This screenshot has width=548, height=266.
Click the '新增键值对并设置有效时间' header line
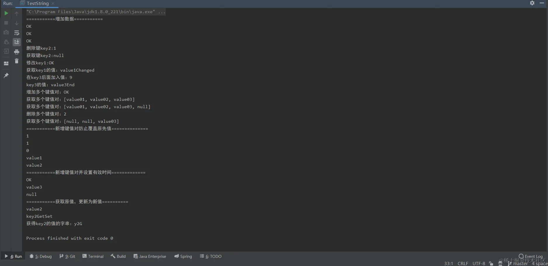coord(86,172)
